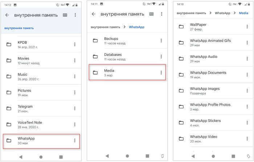This screenshot has width=254, height=162.
Task: Open the three-dot menu for the Telegram folder
Action: (75, 108)
